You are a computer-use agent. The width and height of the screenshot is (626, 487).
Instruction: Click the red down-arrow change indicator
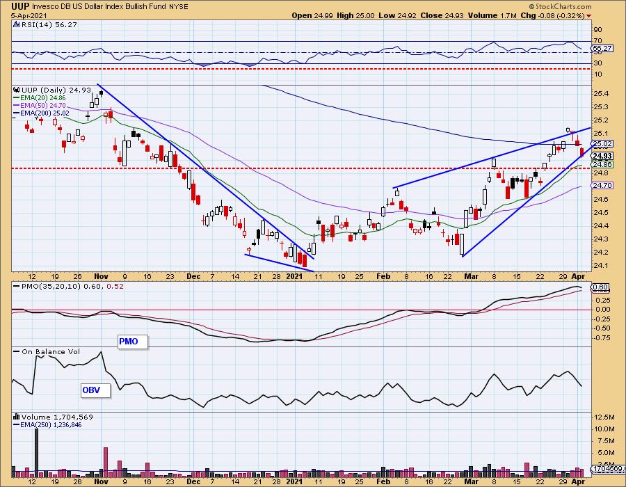(589, 16)
